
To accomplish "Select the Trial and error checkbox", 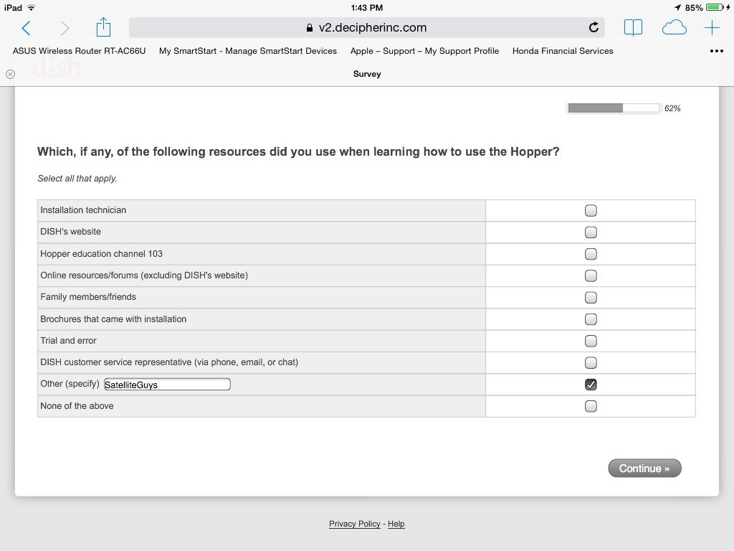I will (591, 341).
